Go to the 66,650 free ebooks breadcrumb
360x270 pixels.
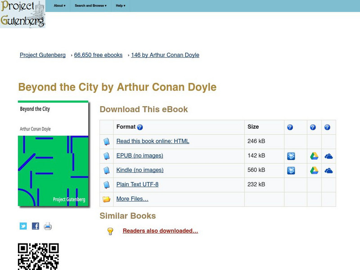click(97, 55)
